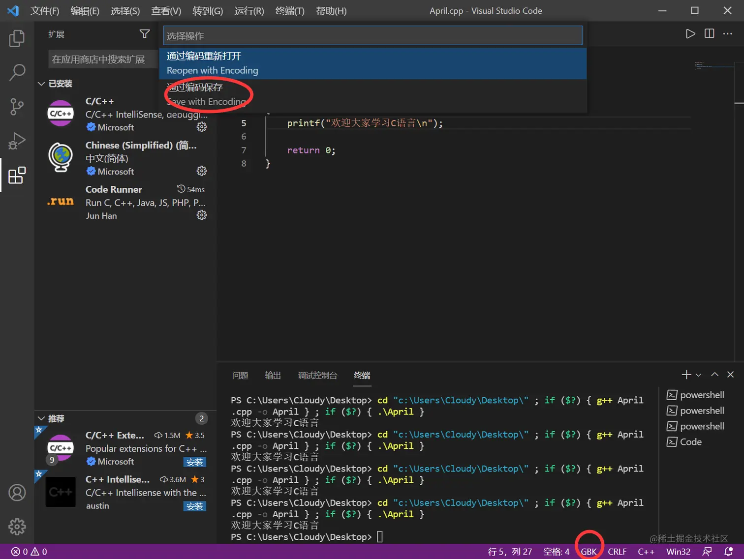The width and height of the screenshot is (744, 559).
Task: Switch to the 输出 panel tab
Action: pos(273,375)
